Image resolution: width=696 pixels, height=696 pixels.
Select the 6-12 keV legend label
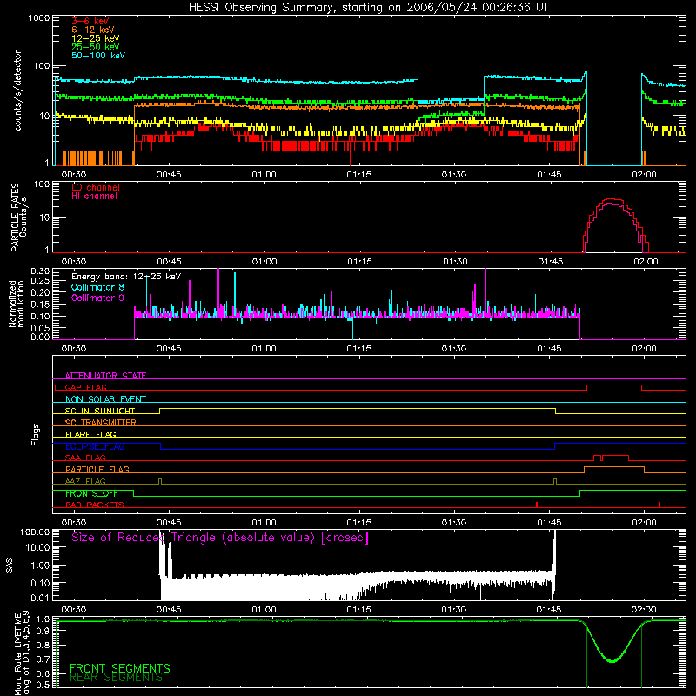(92, 30)
